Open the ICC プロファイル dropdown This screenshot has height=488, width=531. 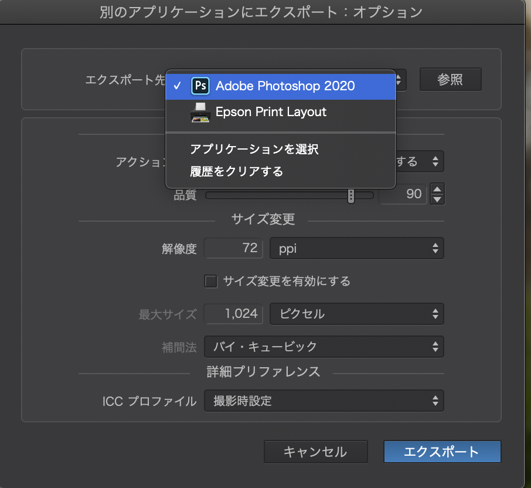coord(324,401)
